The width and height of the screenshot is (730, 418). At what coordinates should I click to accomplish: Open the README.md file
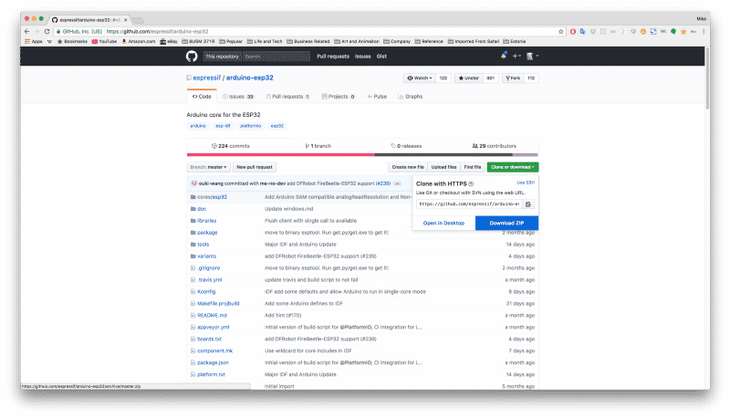212,316
